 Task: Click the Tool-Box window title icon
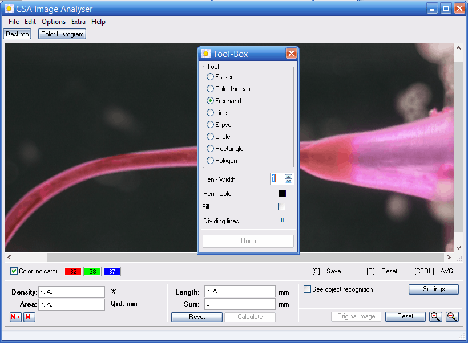[205, 54]
